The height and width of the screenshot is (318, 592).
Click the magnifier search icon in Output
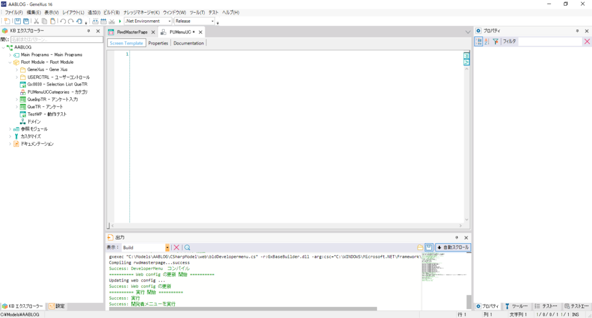(x=187, y=247)
